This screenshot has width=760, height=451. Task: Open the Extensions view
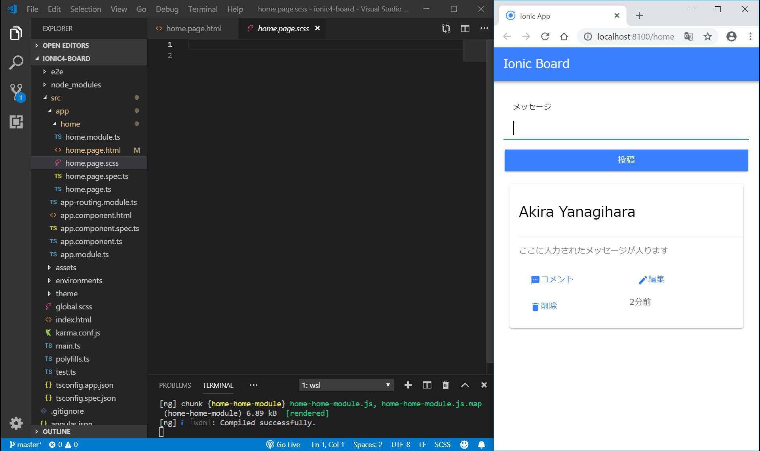[x=16, y=122]
